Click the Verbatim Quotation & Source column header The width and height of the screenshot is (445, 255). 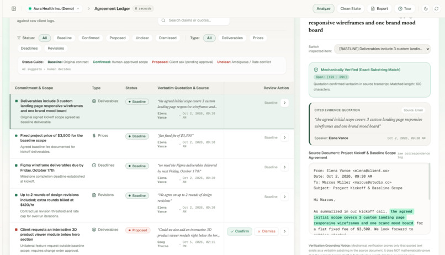(x=183, y=88)
